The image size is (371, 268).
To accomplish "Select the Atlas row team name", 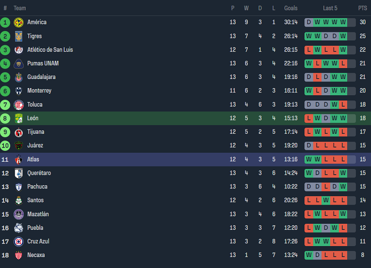I will [x=33, y=159].
